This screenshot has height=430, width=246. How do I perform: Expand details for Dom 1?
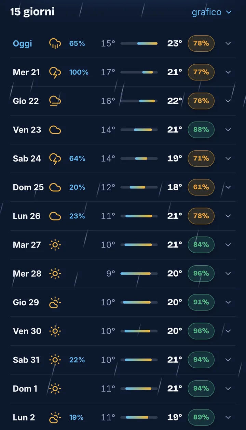(x=228, y=389)
